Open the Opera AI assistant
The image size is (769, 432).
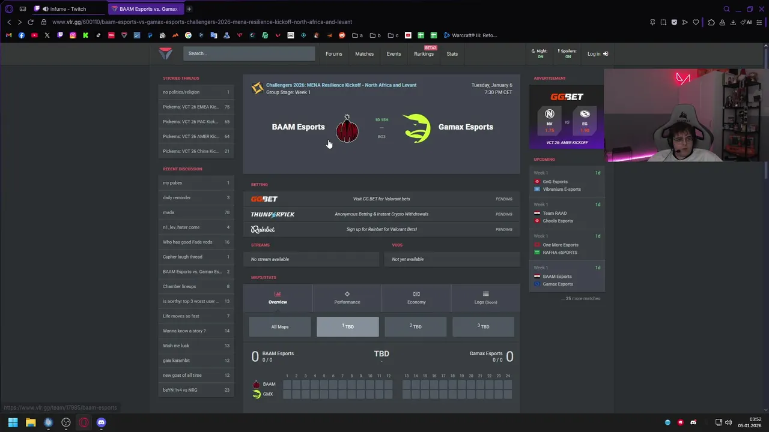pyautogui.click(x=747, y=22)
